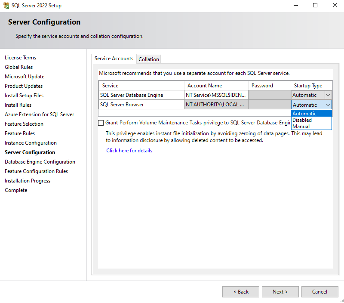Viewport: 344px width, 303px height.
Task: Open Database Engine Startup Type dropdown arrow
Action: pos(328,95)
